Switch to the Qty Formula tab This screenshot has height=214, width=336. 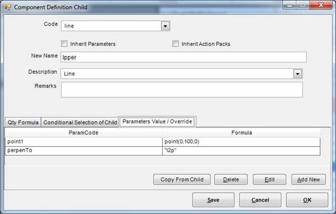pyautogui.click(x=23, y=122)
